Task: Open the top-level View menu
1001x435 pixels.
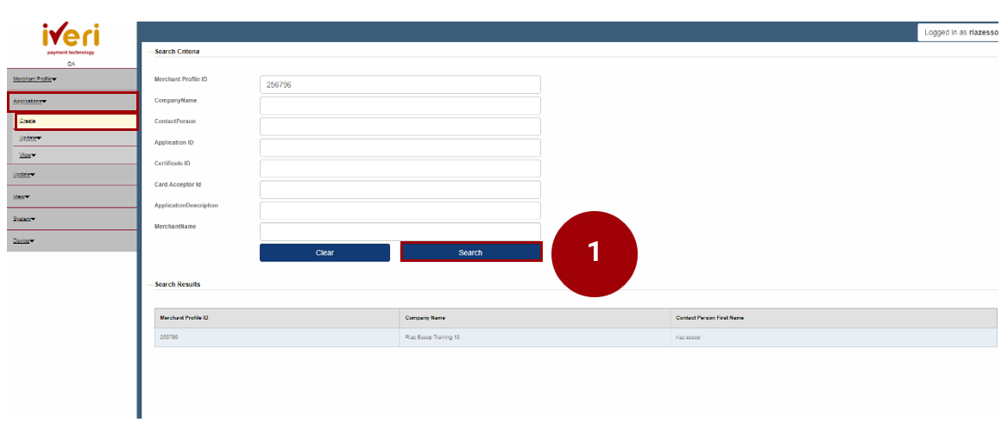Action: point(21,196)
